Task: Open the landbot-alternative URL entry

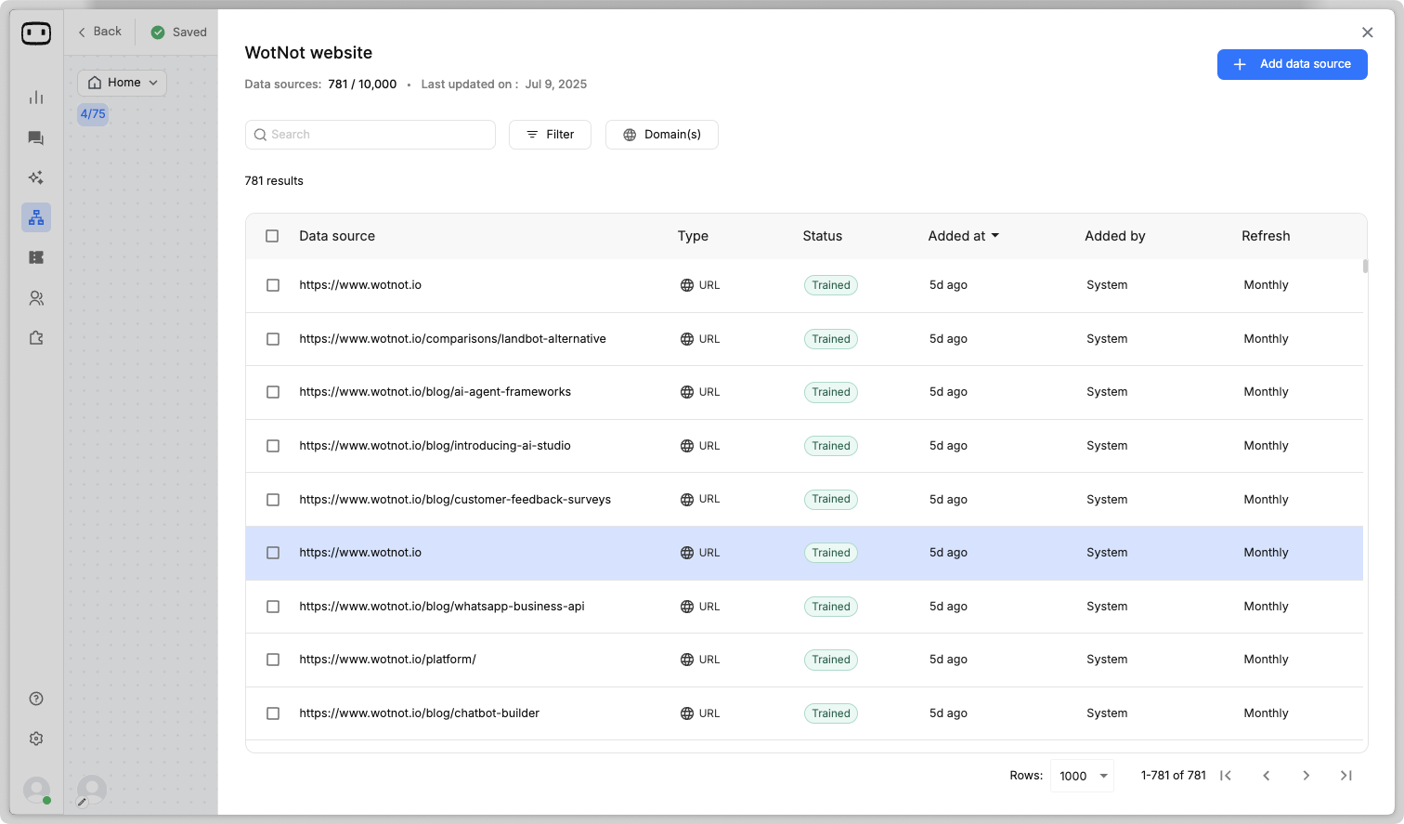Action: pos(452,339)
